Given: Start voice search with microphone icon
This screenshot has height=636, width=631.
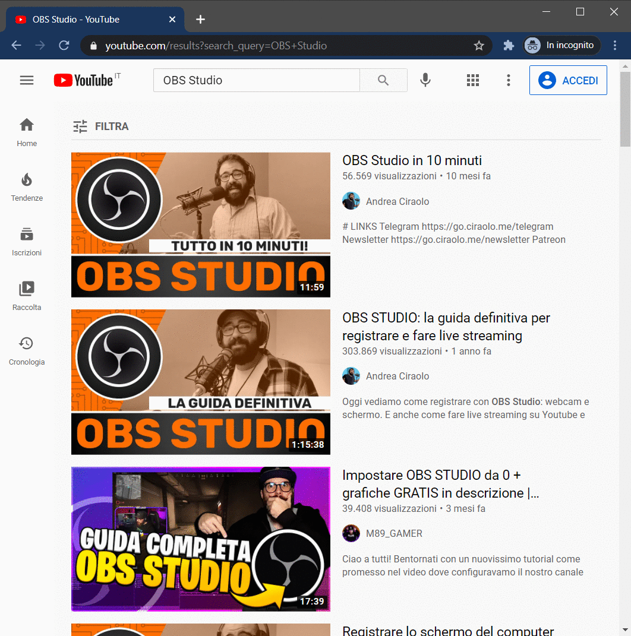Looking at the screenshot, I should coord(425,80).
